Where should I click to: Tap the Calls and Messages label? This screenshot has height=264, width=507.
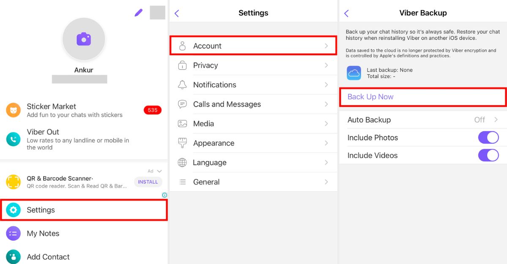point(227,104)
